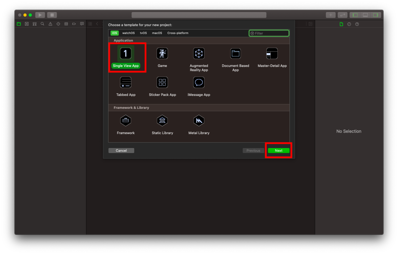The image size is (398, 254).
Task: Click the Stop button in toolbar
Action: point(52,15)
